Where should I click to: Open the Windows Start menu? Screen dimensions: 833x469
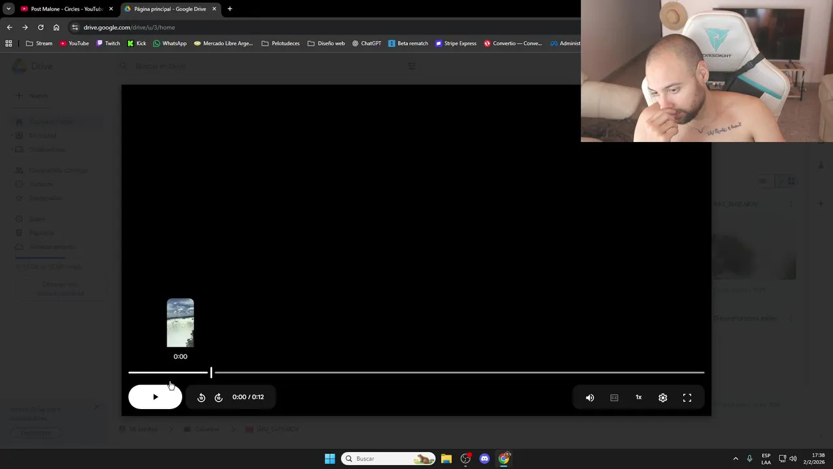tap(330, 459)
